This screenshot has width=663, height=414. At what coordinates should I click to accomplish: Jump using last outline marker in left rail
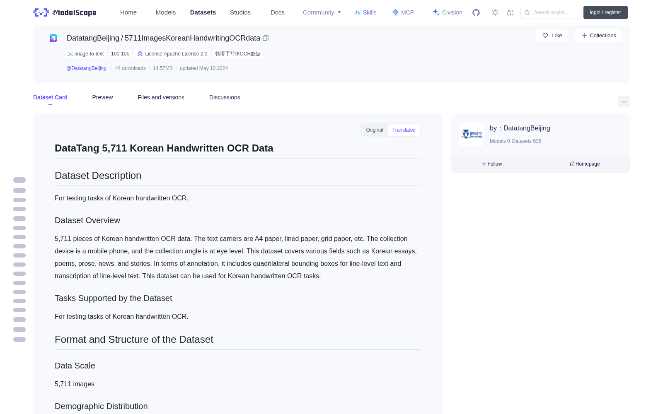tap(19, 339)
